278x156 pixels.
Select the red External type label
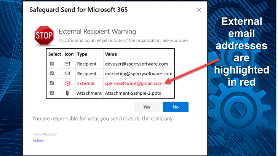point(86,83)
